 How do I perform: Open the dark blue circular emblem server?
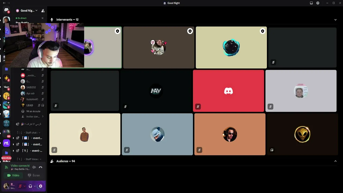[x=6, y=123]
